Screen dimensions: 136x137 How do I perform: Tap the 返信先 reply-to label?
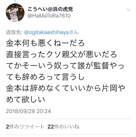pos(14,33)
